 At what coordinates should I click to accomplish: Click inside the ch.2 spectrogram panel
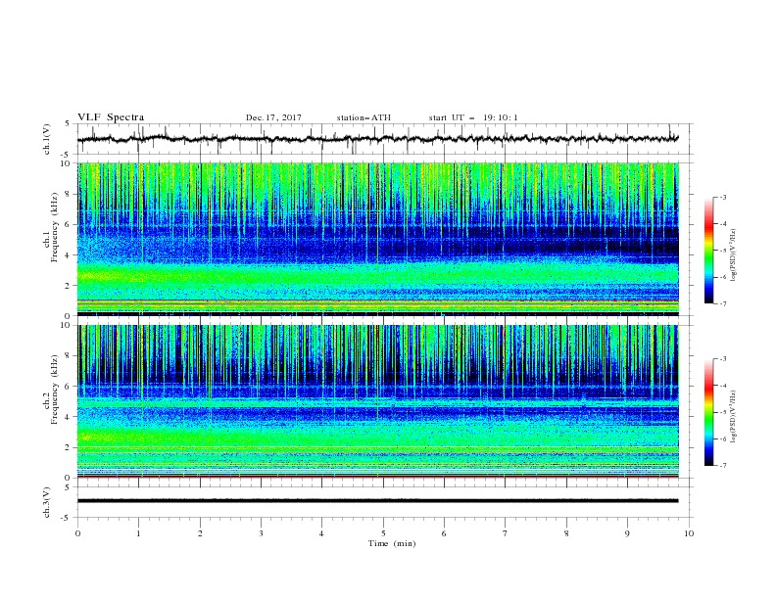pos(377,401)
